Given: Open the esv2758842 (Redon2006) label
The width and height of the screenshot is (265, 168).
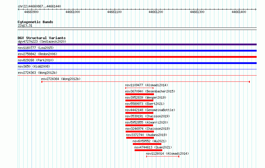Looking at the screenshot, I should point(38,54).
